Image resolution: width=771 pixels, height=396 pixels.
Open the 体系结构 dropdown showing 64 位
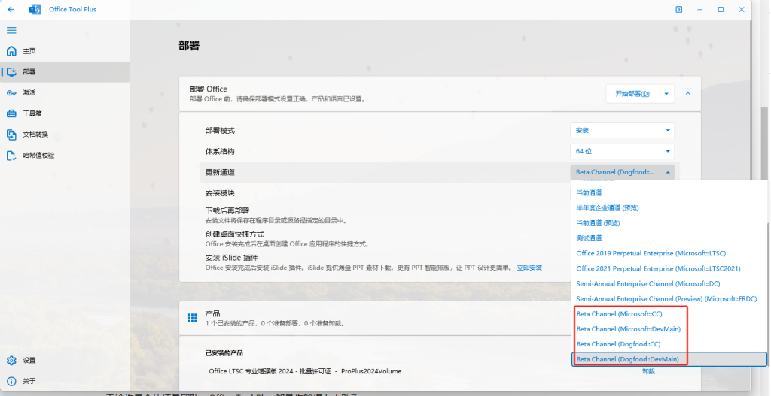coord(622,151)
